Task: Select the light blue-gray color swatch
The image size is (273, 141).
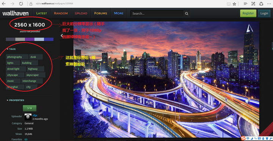Action: pos(39,39)
